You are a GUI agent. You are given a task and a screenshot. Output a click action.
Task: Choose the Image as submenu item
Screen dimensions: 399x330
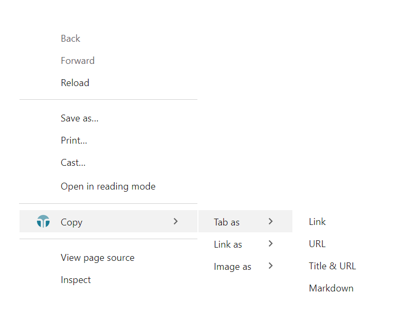[x=232, y=267]
